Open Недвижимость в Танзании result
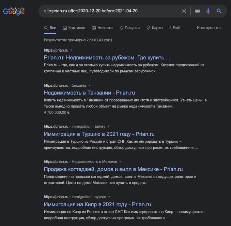Screen dimensions: 231x226 coord(89,93)
